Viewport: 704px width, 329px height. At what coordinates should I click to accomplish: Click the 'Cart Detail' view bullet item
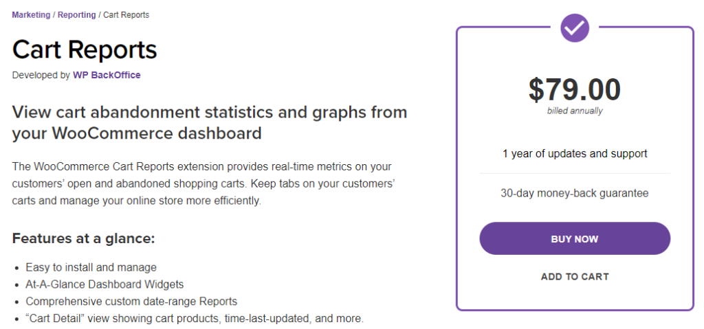click(x=195, y=318)
